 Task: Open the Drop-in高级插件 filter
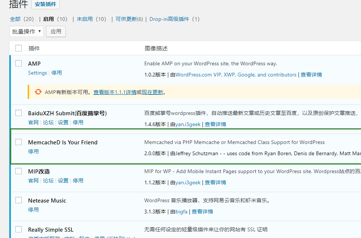click(x=169, y=19)
